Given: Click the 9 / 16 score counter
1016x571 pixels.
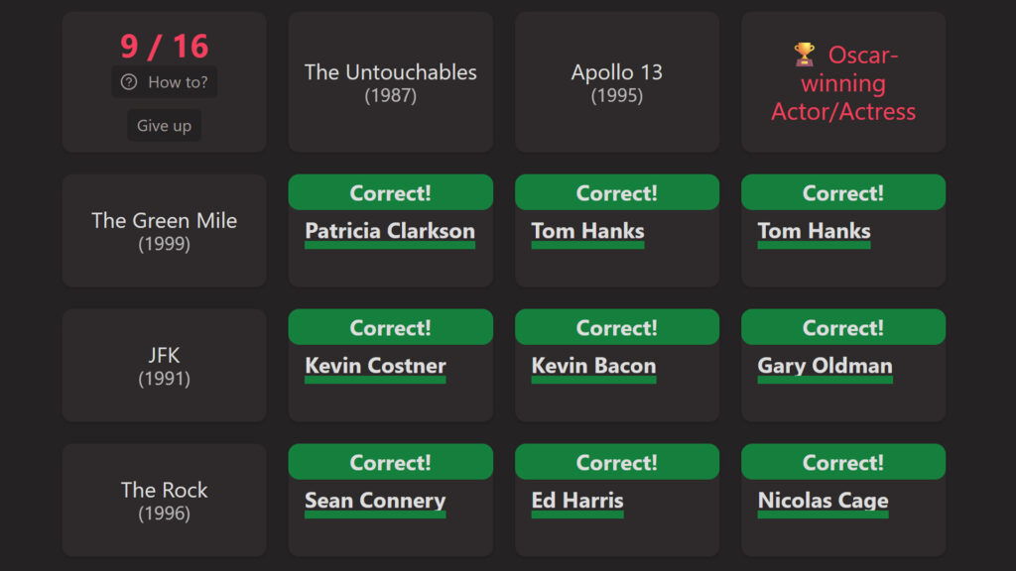Looking at the screenshot, I should pos(164,46).
